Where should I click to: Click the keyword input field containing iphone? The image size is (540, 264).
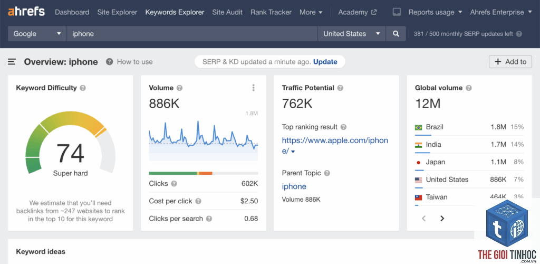[x=192, y=34]
